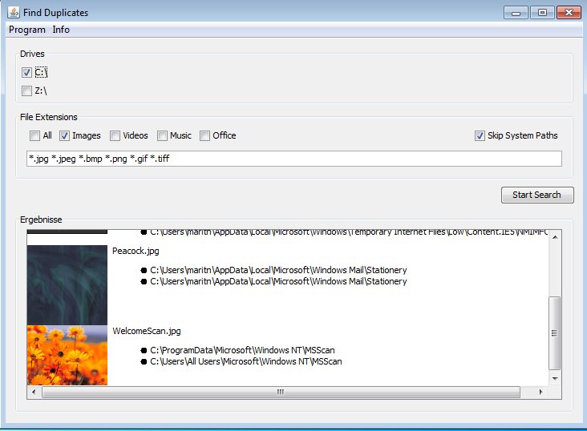This screenshot has height=431, width=587.
Task: Click the vertical scrollbar down arrow
Action: (x=555, y=378)
